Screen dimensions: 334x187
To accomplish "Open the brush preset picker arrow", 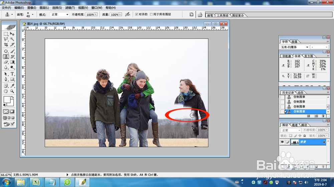I will [x=33, y=14].
